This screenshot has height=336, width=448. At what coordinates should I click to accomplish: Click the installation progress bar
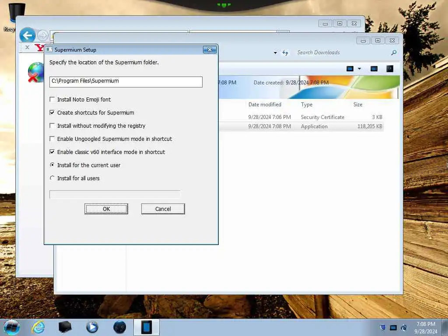tap(115, 195)
